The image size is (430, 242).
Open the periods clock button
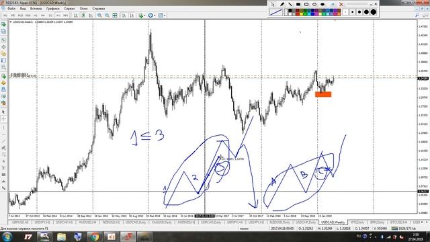(x=150, y=15)
